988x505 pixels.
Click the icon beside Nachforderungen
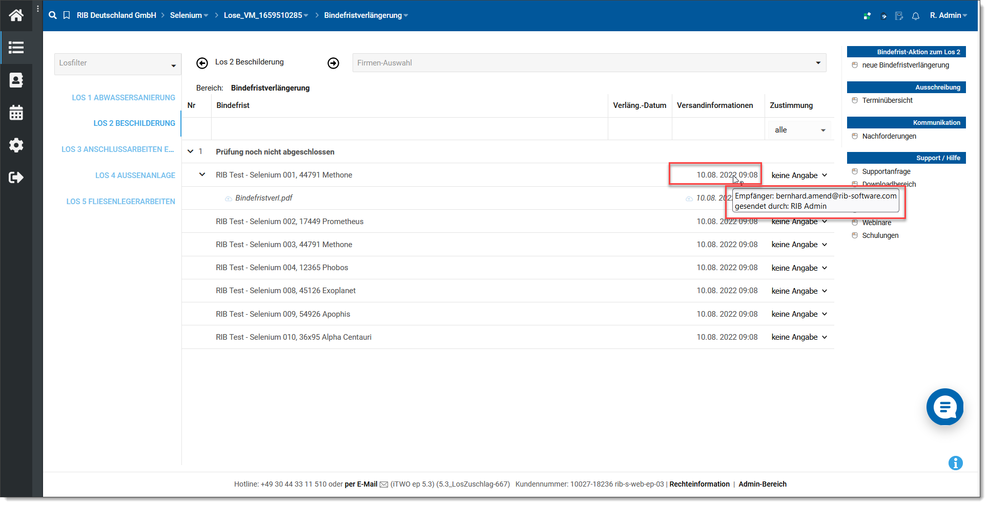click(855, 136)
